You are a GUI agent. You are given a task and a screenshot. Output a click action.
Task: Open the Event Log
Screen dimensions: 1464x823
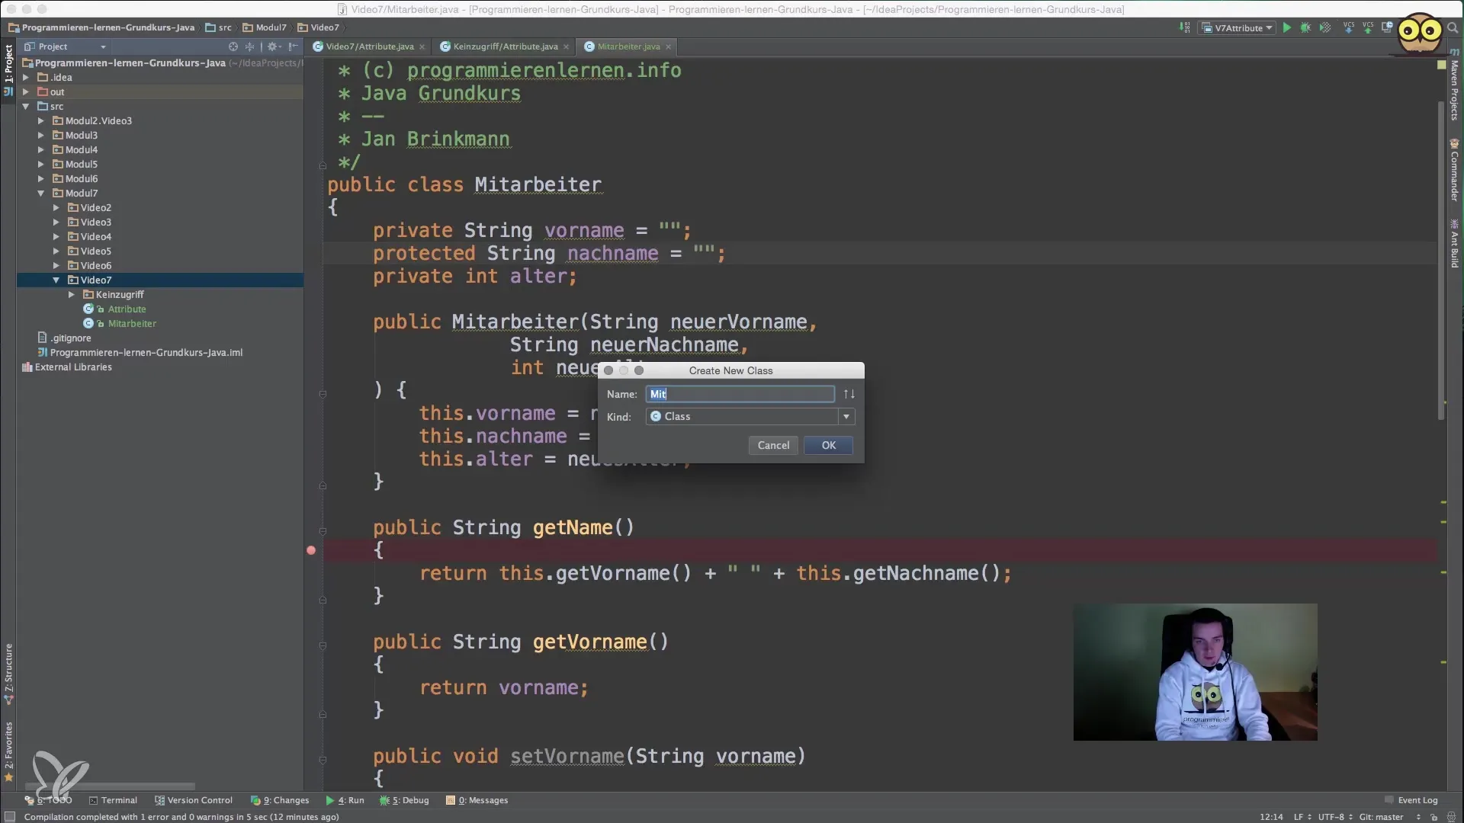(x=1411, y=800)
